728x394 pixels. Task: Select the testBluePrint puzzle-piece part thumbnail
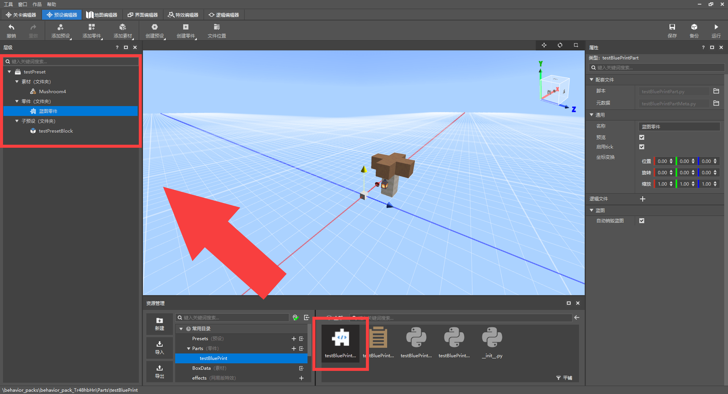pos(340,343)
